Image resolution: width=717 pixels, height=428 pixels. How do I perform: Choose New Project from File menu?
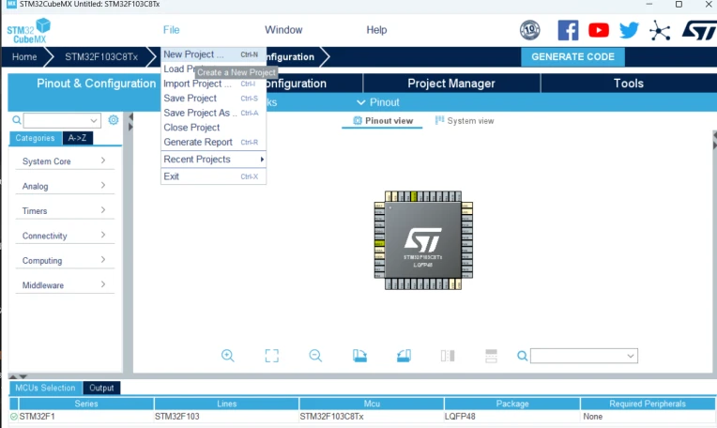pyautogui.click(x=214, y=54)
